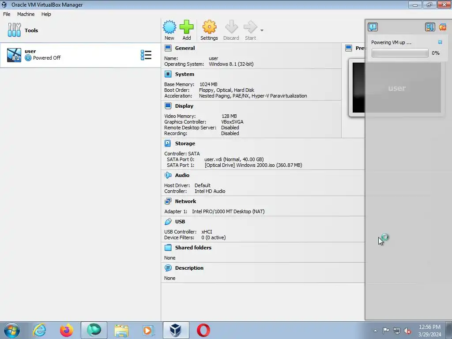Screen dimensions: 452x339
Task: Click the Powering VM up progress bar
Action: tap(400, 53)
